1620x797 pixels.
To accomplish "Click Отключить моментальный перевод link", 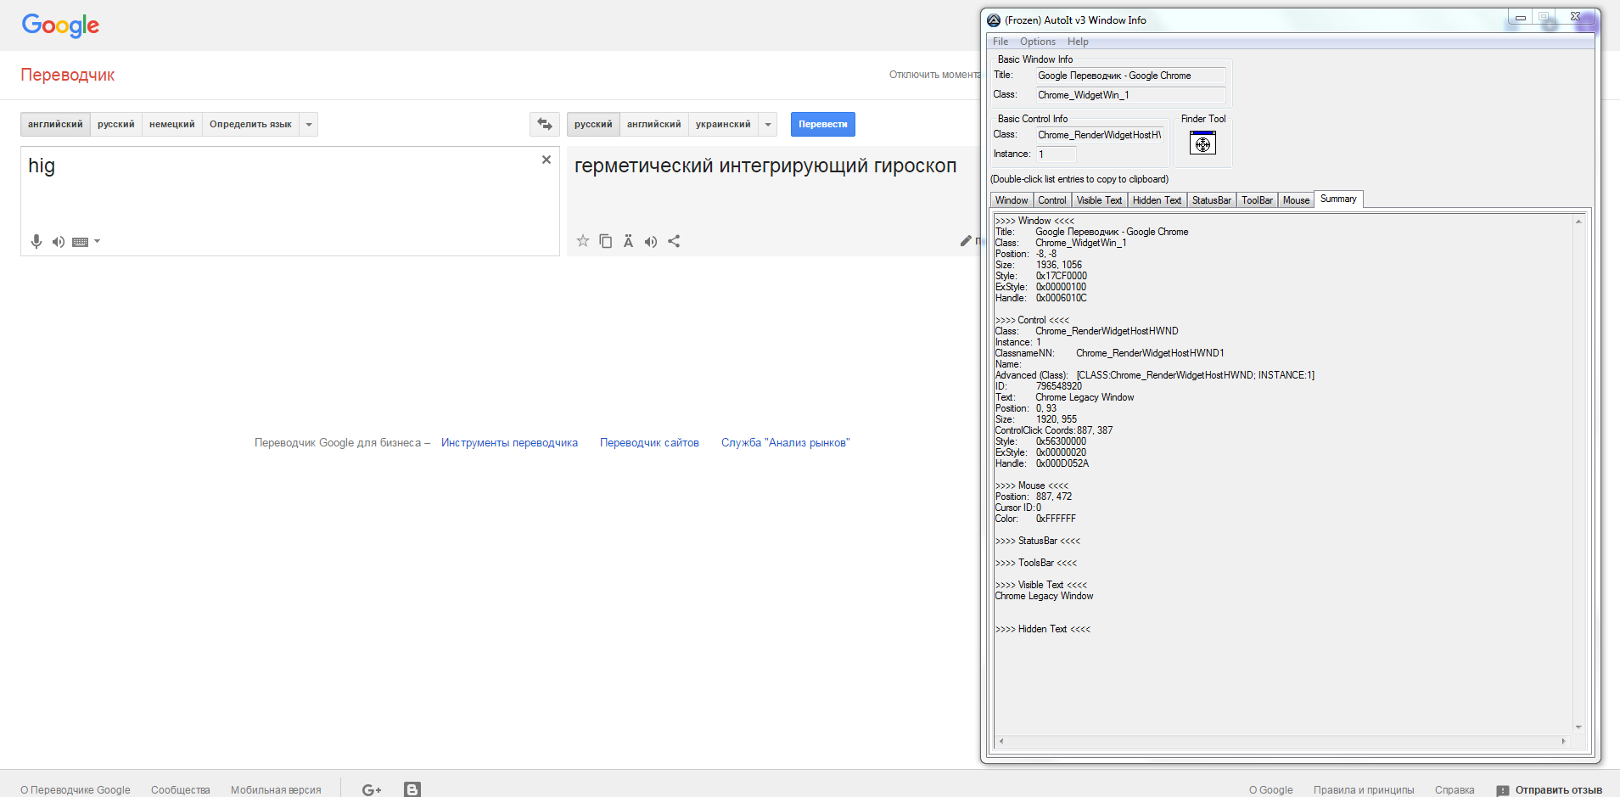I will click(934, 75).
